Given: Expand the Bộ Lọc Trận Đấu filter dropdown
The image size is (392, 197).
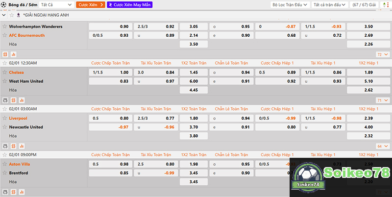Looking at the screenshot, I should tap(290, 4).
